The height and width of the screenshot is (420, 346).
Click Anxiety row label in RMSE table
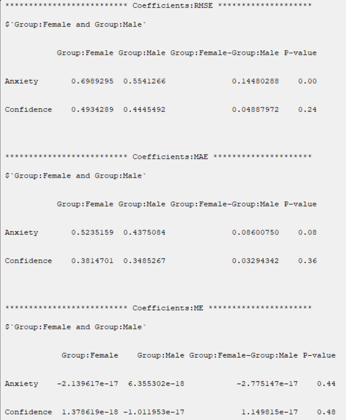point(21,81)
